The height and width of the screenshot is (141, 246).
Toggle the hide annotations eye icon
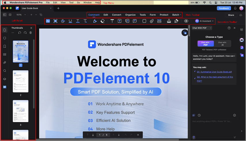click(x=186, y=21)
